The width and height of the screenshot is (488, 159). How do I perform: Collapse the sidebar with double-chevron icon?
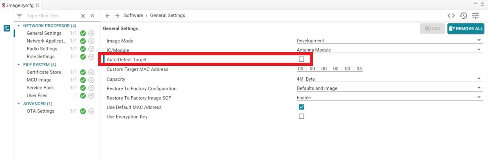coord(93,16)
